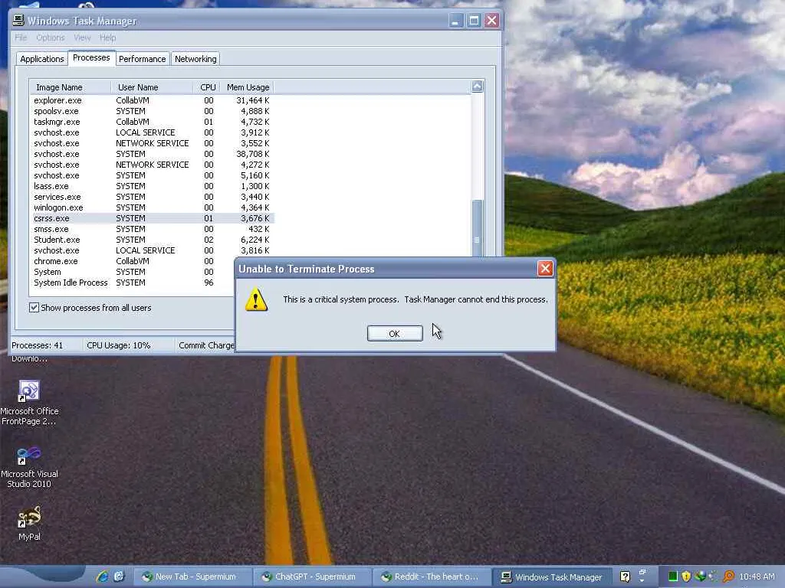The height and width of the screenshot is (588, 785).
Task: Sort processes by User Name column
Action: [152, 87]
